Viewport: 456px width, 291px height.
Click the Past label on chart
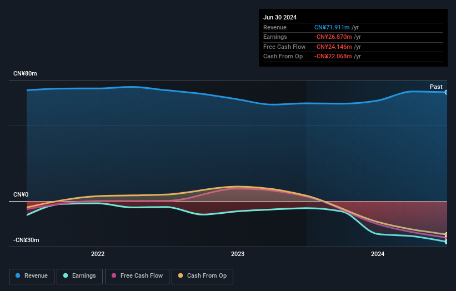(436, 87)
